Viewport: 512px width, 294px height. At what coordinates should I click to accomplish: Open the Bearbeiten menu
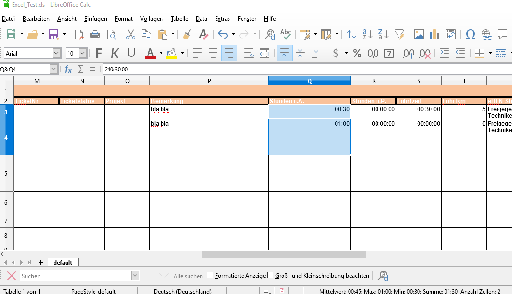pyautogui.click(x=36, y=19)
